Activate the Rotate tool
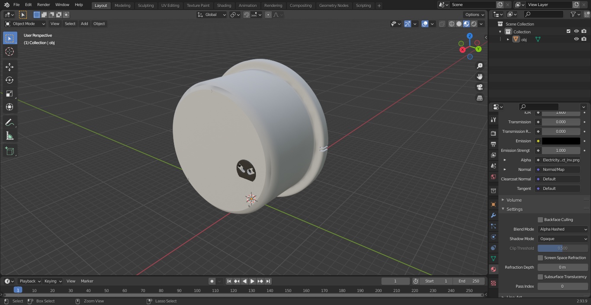Image resolution: width=591 pixels, height=305 pixels. (10, 80)
